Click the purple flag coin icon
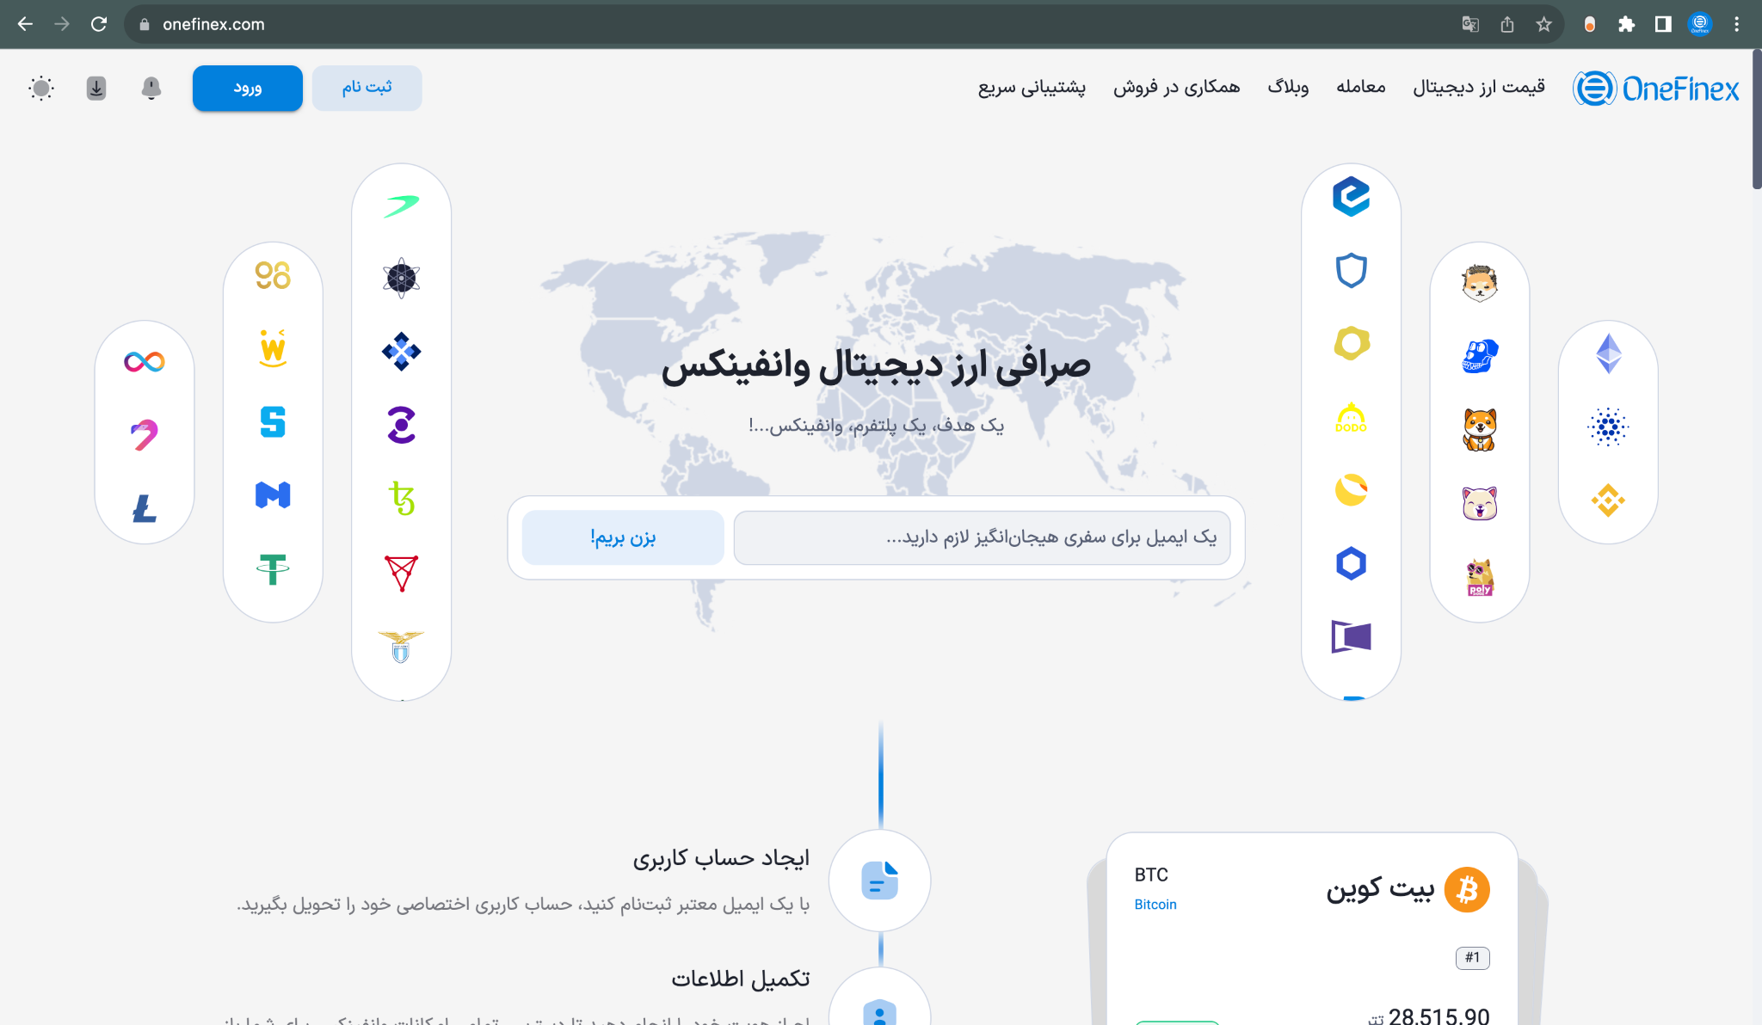Viewport: 1762px width, 1025px height. (1352, 636)
